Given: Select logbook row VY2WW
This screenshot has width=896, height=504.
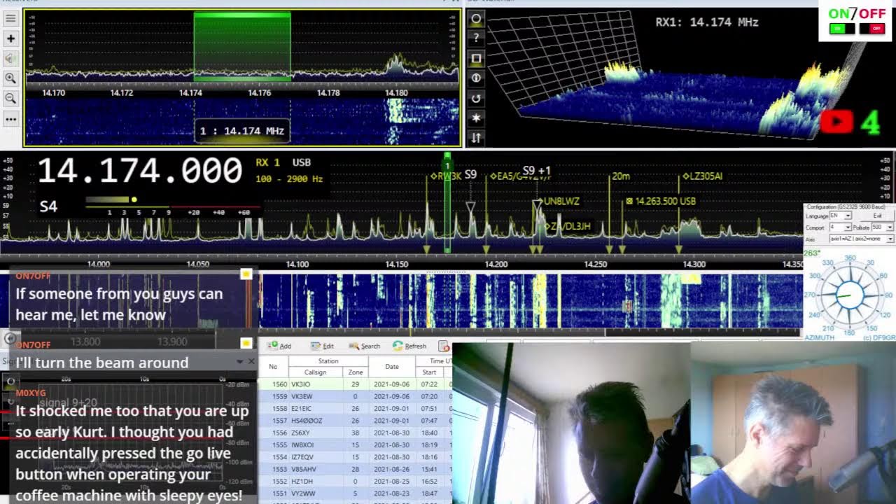Looking at the screenshot, I should tap(355, 493).
